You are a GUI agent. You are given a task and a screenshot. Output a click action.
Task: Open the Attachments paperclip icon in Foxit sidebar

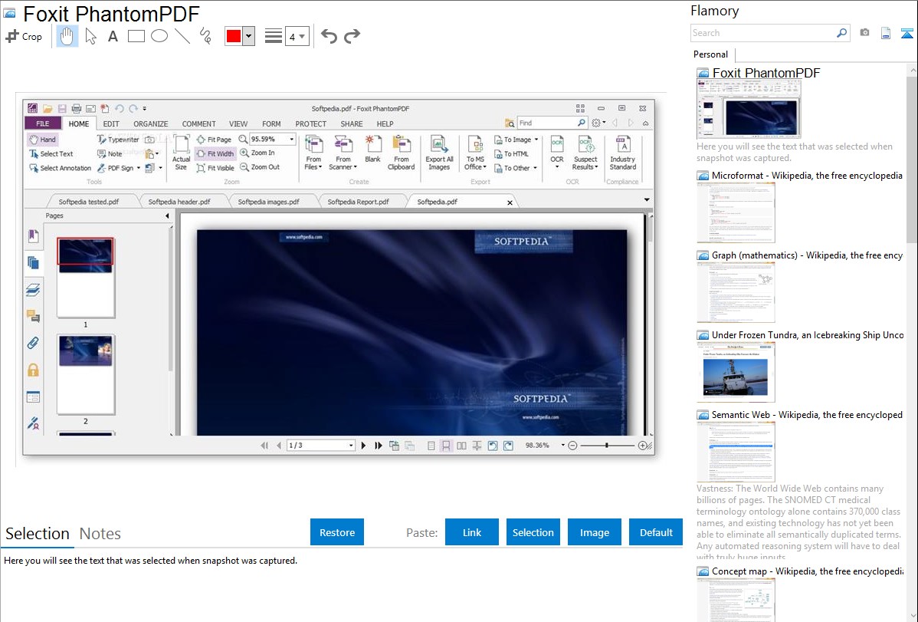34,343
